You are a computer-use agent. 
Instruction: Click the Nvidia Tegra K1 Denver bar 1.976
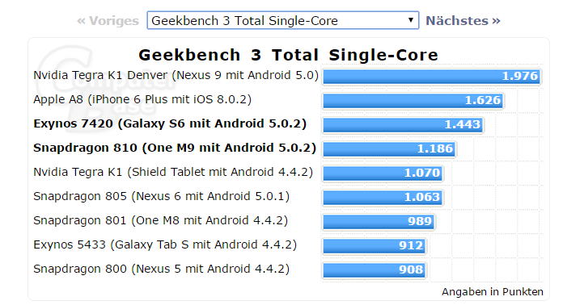pyautogui.click(x=431, y=77)
